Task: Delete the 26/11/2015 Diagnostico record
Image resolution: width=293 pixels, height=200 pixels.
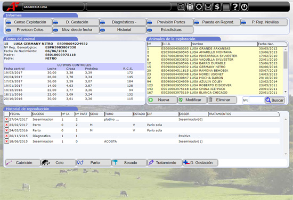Action: pos(6,136)
